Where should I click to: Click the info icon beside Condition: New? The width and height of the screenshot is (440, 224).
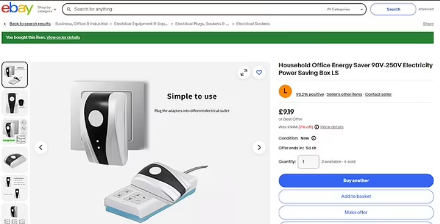[x=314, y=138]
